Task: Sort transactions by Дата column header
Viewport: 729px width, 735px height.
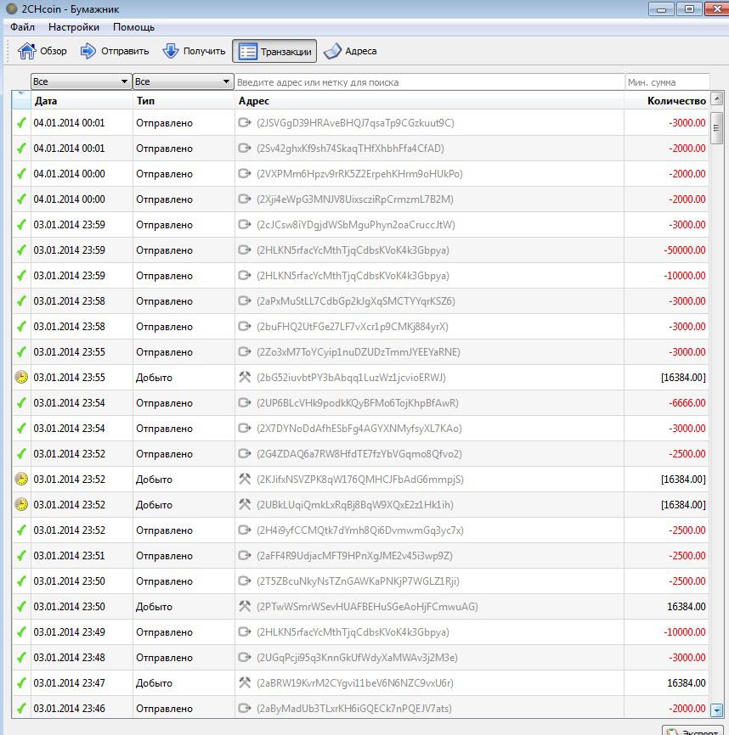Action: (x=82, y=101)
